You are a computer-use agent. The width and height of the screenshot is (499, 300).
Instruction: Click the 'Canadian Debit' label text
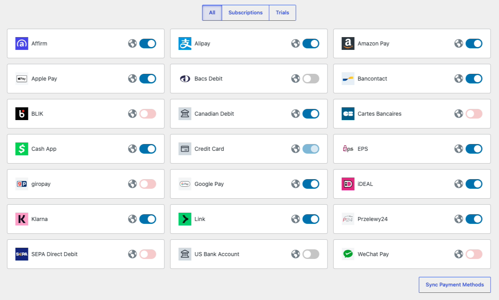point(214,114)
